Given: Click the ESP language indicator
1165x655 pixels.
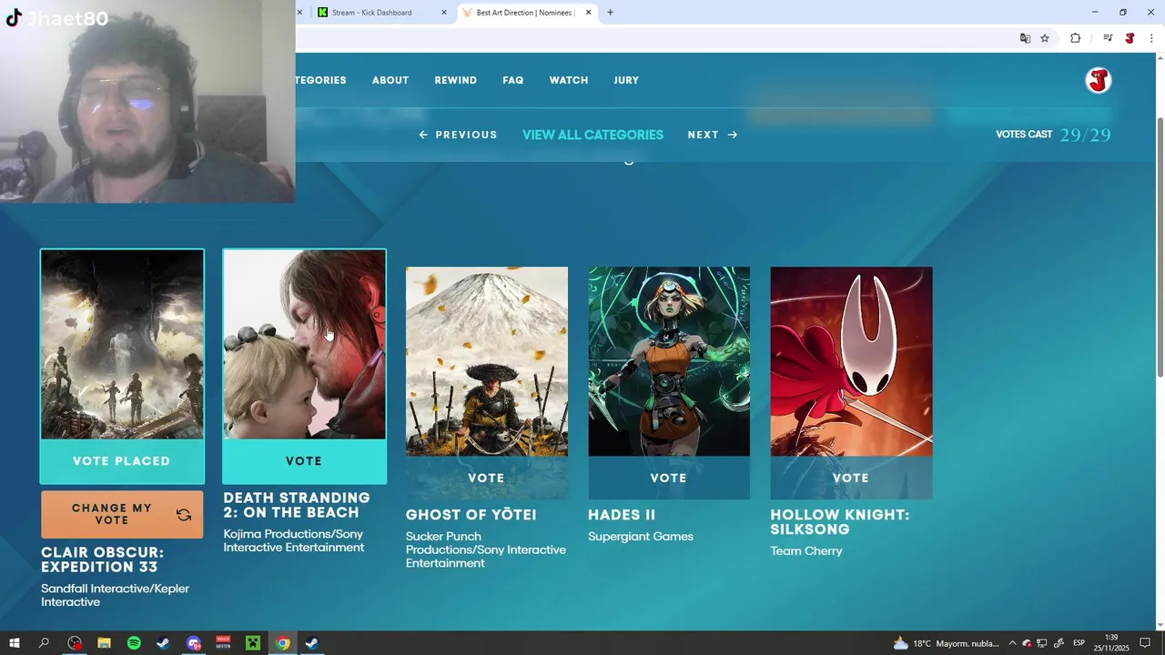Looking at the screenshot, I should point(1079,643).
